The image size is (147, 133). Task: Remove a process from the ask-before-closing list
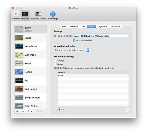pyautogui.click(x=63, y=109)
